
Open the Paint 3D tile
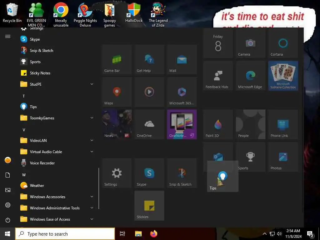pyautogui.click(x=218, y=124)
